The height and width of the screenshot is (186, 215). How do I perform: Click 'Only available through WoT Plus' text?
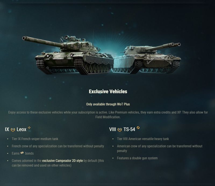[x=108, y=104]
